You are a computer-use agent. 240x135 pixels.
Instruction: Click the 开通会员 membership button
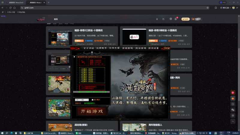pos(196,19)
